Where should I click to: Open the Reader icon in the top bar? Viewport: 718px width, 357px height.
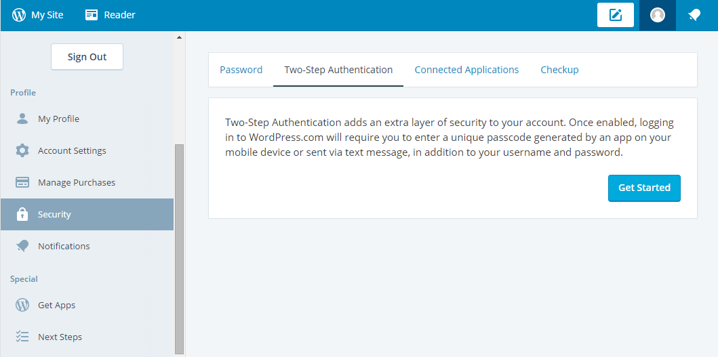(92, 15)
